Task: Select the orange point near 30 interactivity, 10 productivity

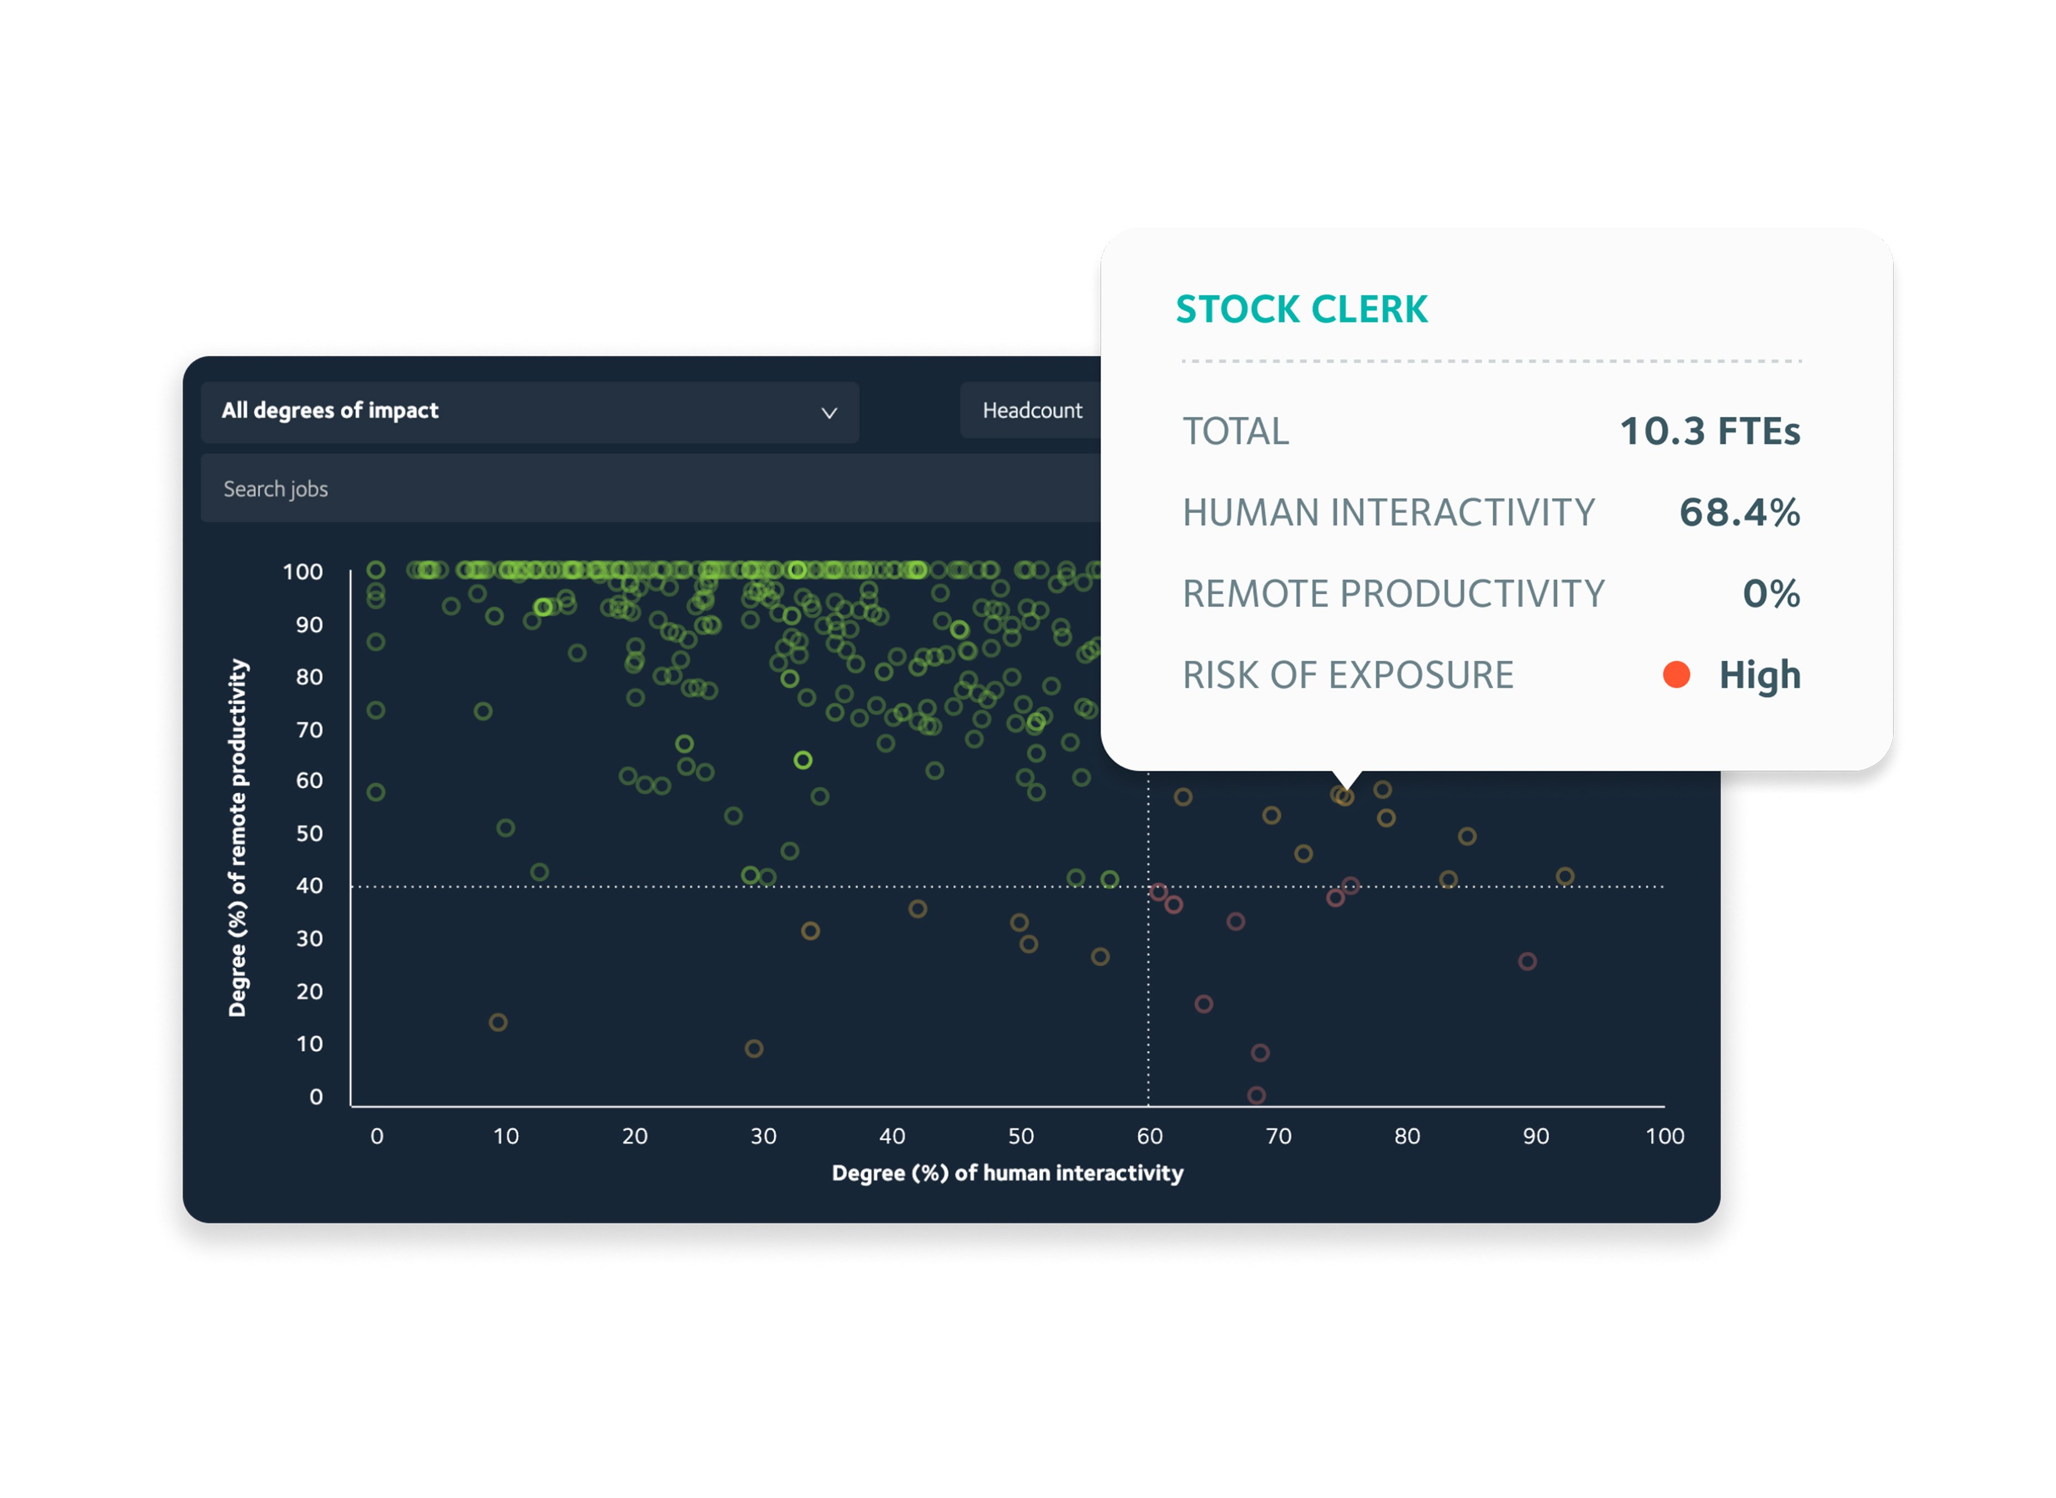Action: [x=754, y=1048]
